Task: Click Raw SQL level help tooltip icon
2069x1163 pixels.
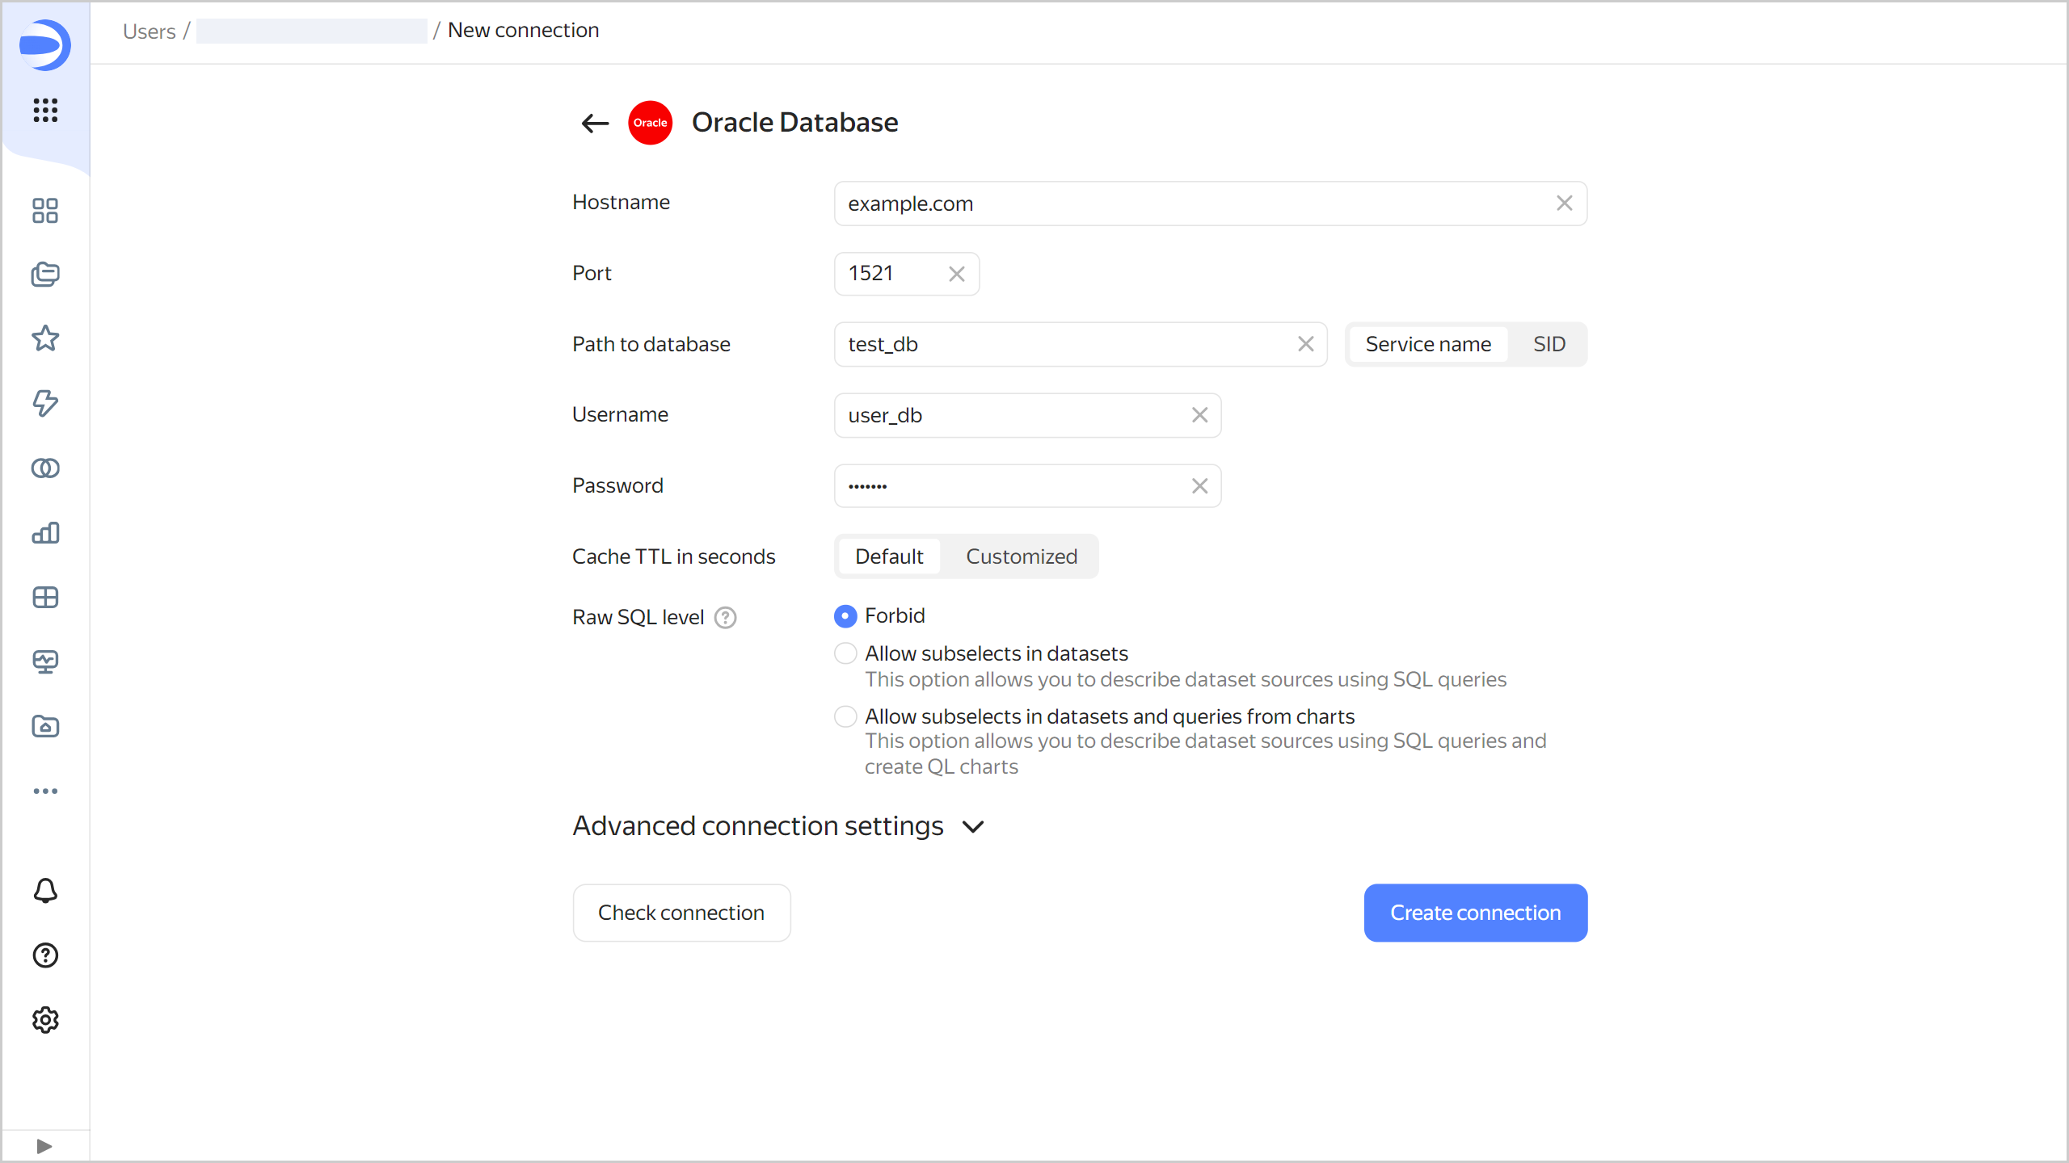Action: 725,618
